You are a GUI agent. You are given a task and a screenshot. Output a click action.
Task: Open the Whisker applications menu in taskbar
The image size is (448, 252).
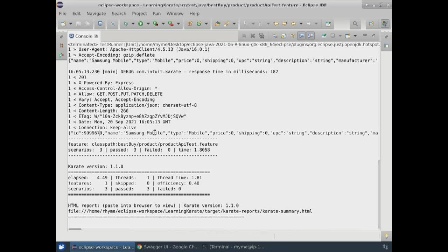click(62, 247)
